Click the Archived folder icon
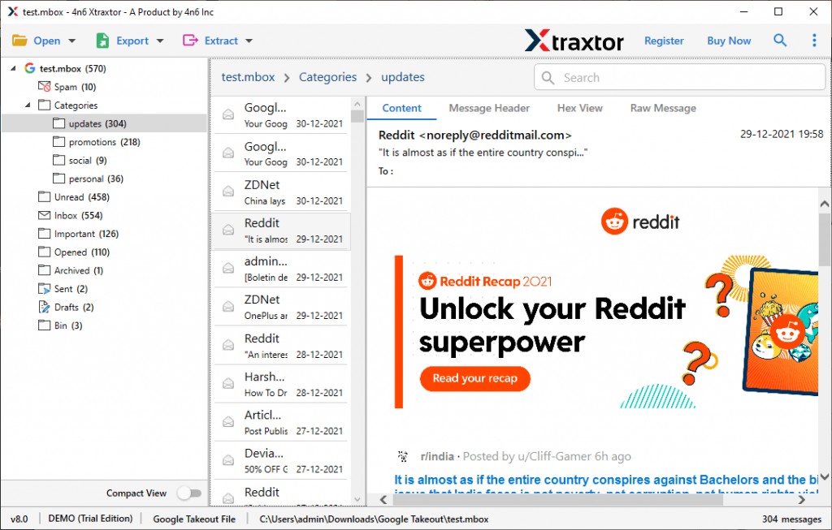This screenshot has width=832, height=530. (45, 270)
